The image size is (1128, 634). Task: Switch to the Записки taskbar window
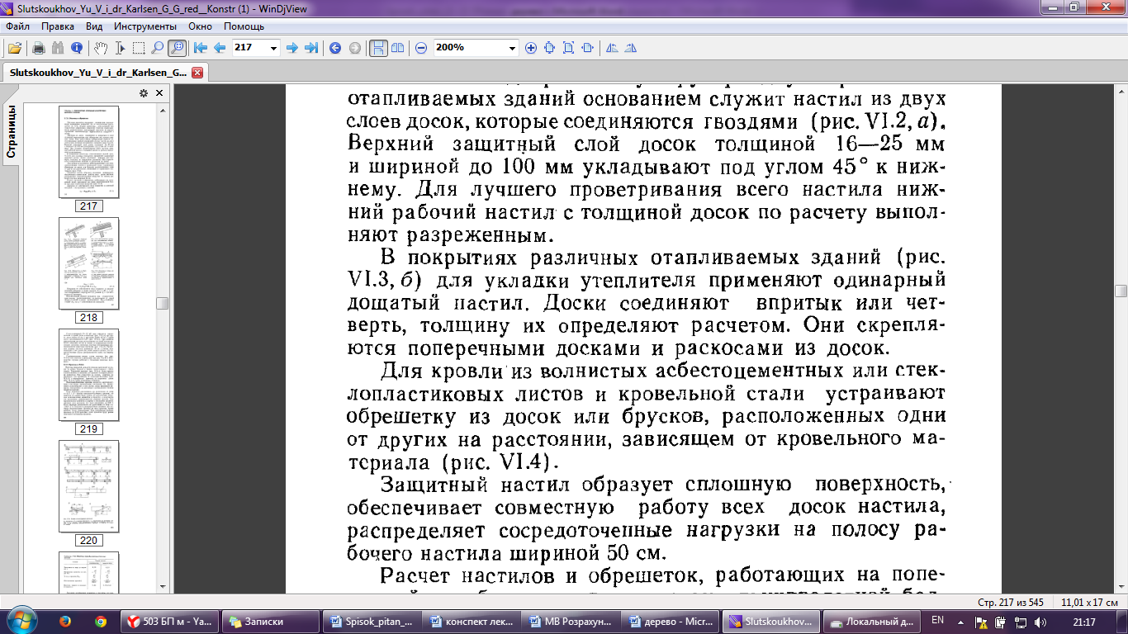[x=272, y=622]
